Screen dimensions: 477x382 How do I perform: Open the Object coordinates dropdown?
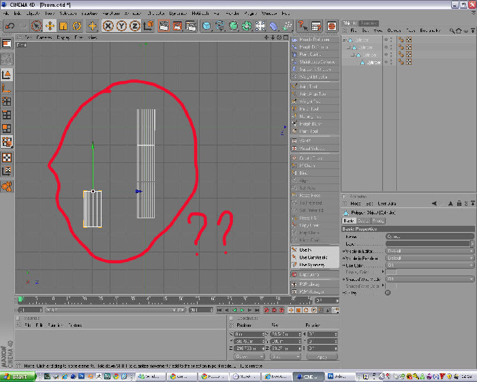(x=249, y=357)
